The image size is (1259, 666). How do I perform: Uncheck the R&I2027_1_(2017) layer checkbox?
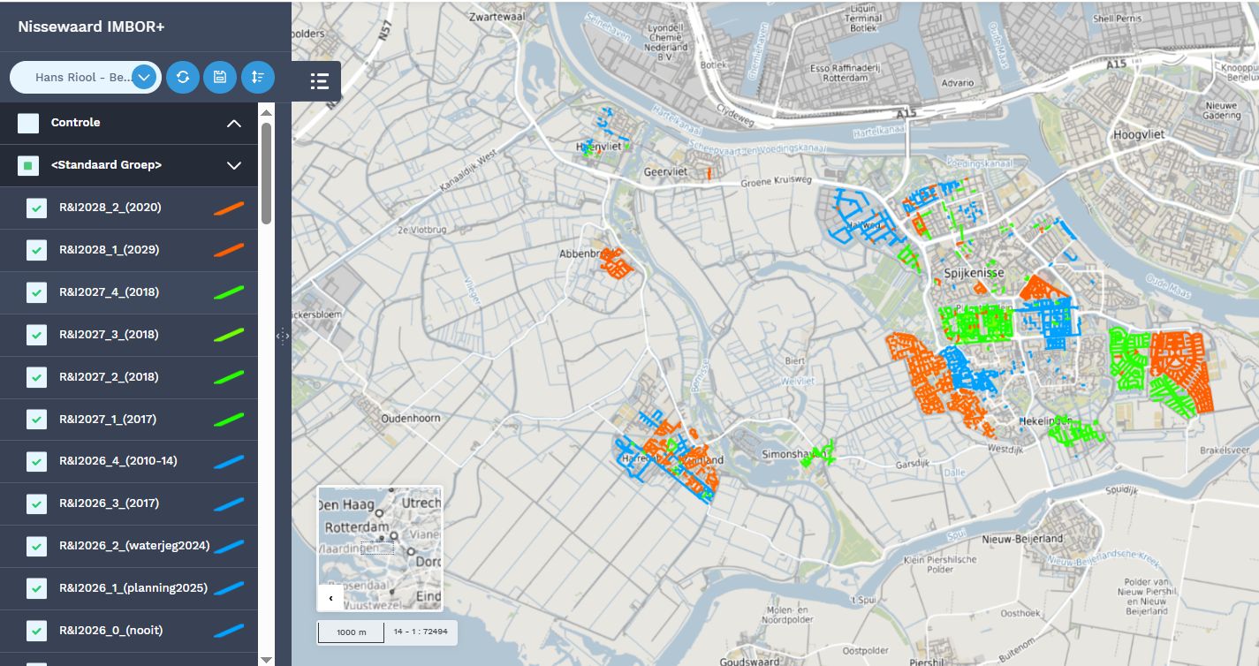[x=36, y=420]
